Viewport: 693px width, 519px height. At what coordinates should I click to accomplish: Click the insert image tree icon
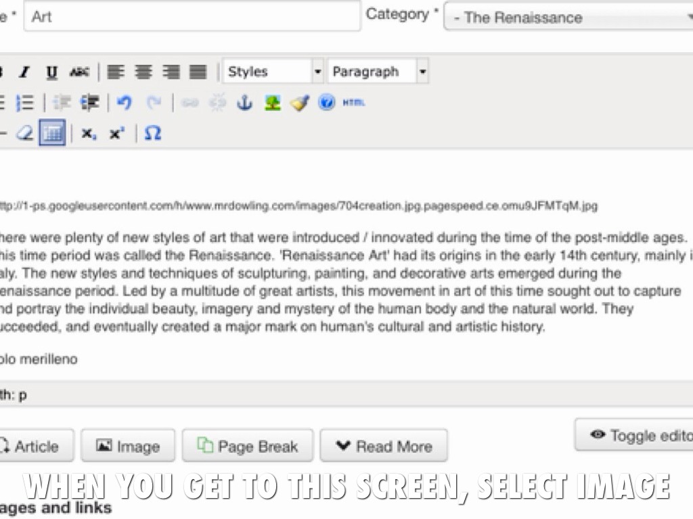tap(272, 103)
